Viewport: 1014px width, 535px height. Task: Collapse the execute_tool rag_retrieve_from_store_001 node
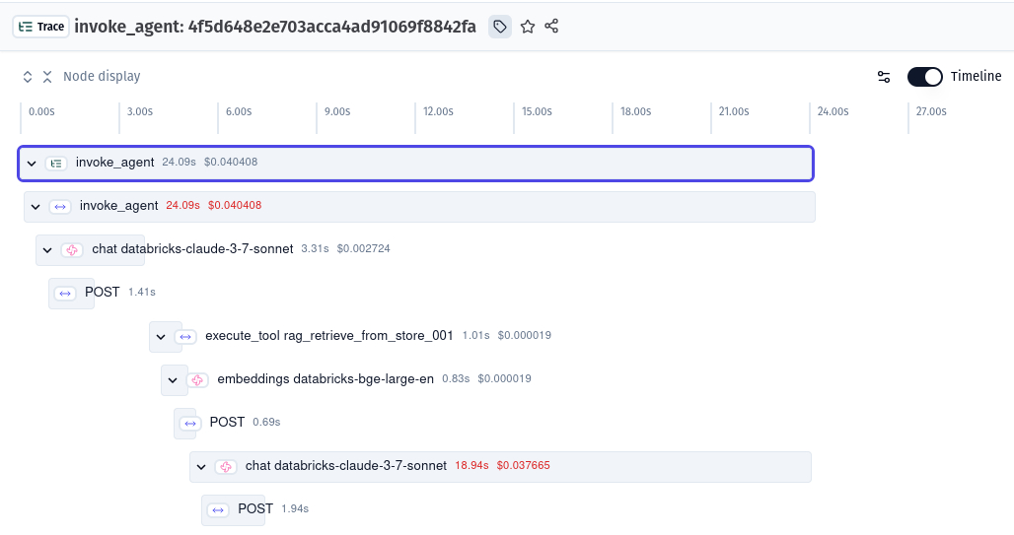161,337
